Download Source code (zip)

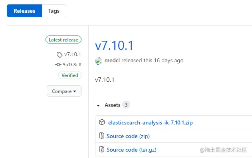coord(128,136)
